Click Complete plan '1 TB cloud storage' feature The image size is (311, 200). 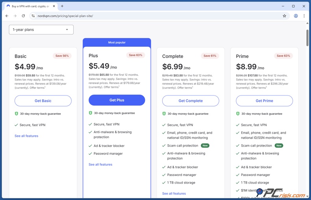coord(181,183)
